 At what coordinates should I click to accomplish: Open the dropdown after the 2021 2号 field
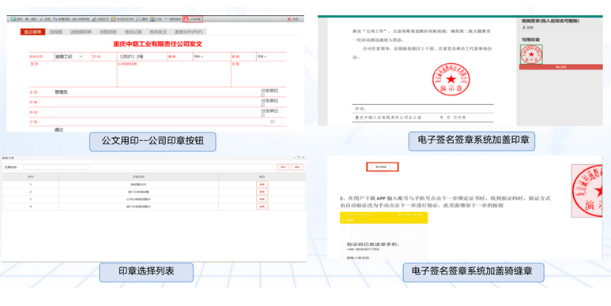pos(198,57)
